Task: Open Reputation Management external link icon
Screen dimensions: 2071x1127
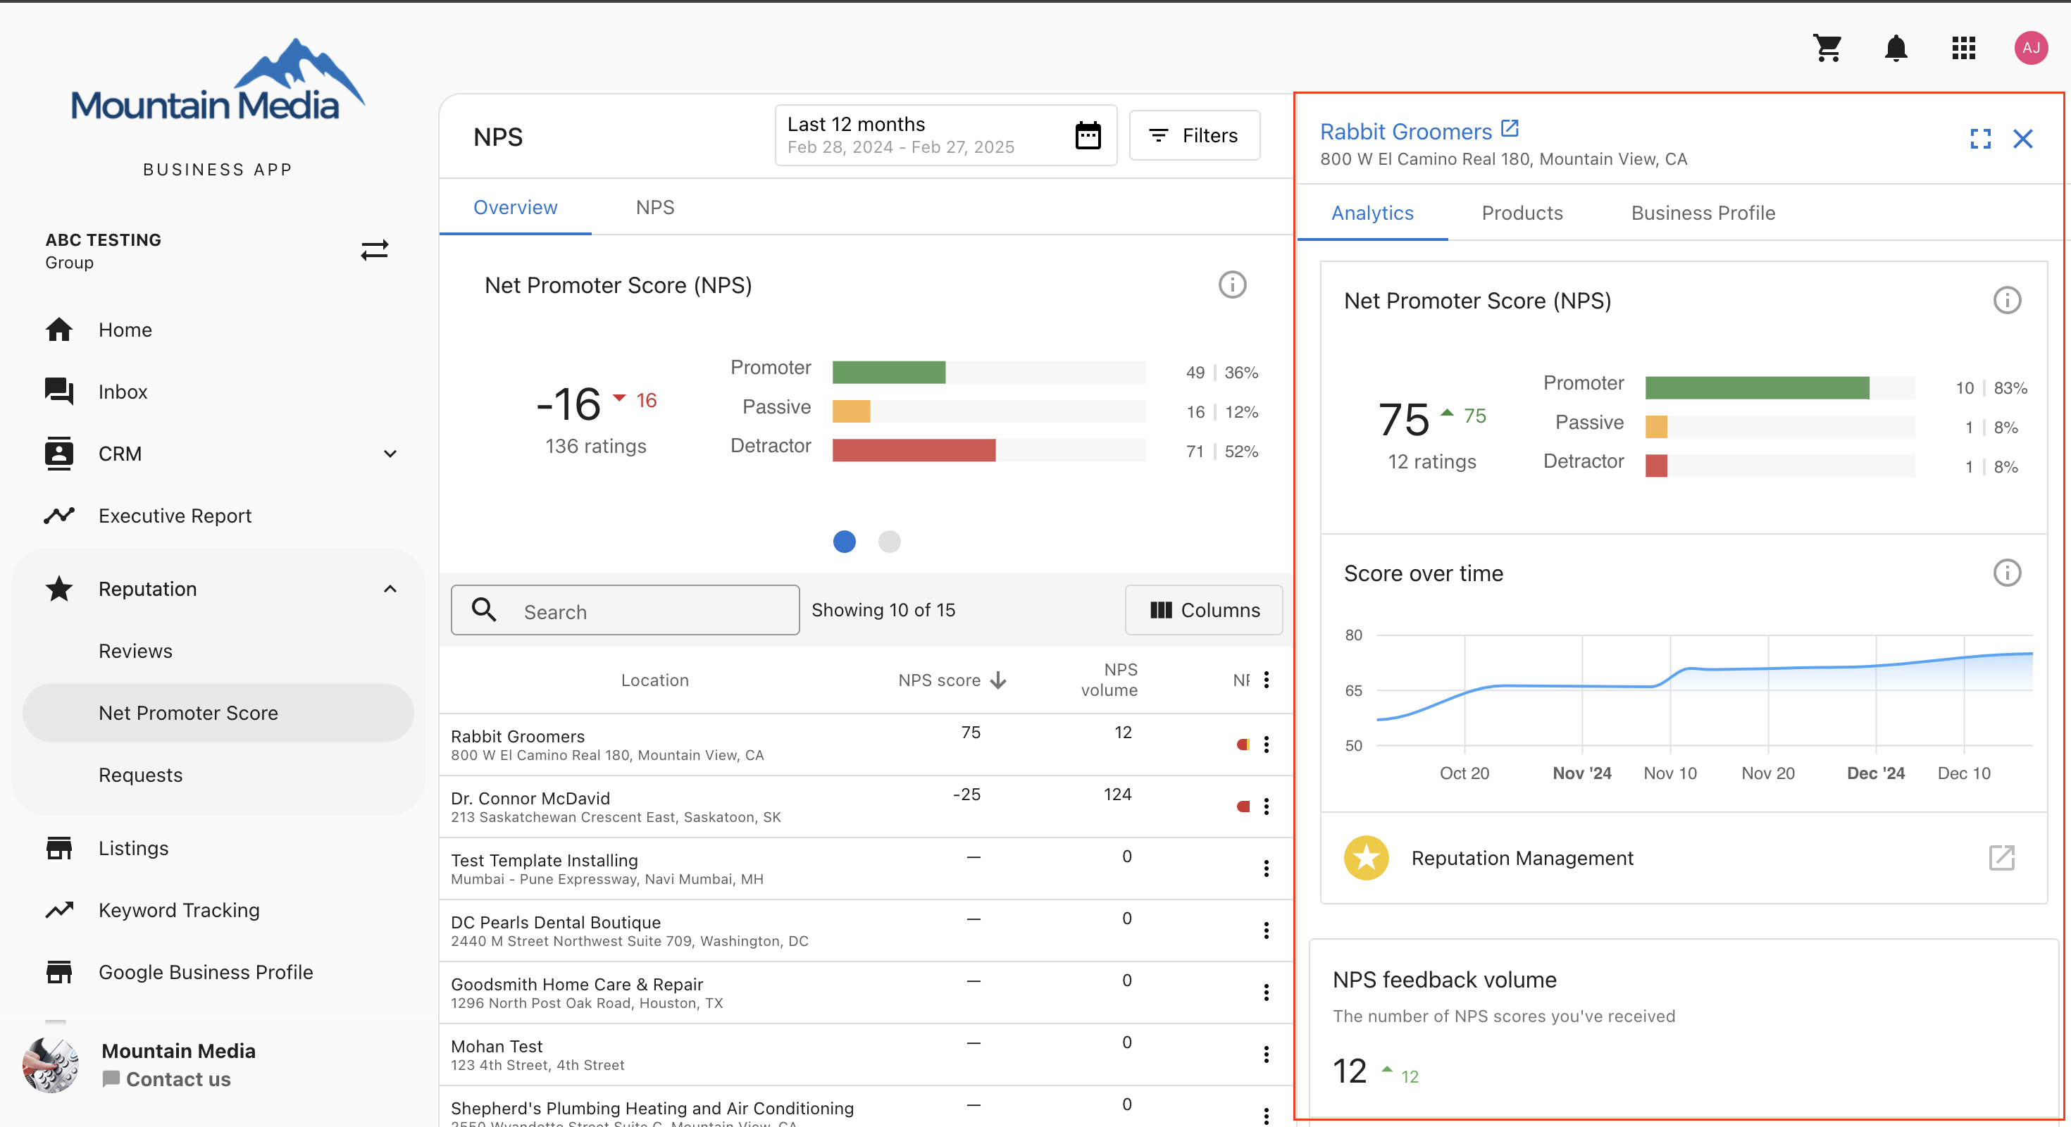Action: [2002, 858]
